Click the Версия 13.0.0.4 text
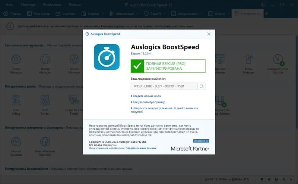298x184 pixels. (141, 54)
